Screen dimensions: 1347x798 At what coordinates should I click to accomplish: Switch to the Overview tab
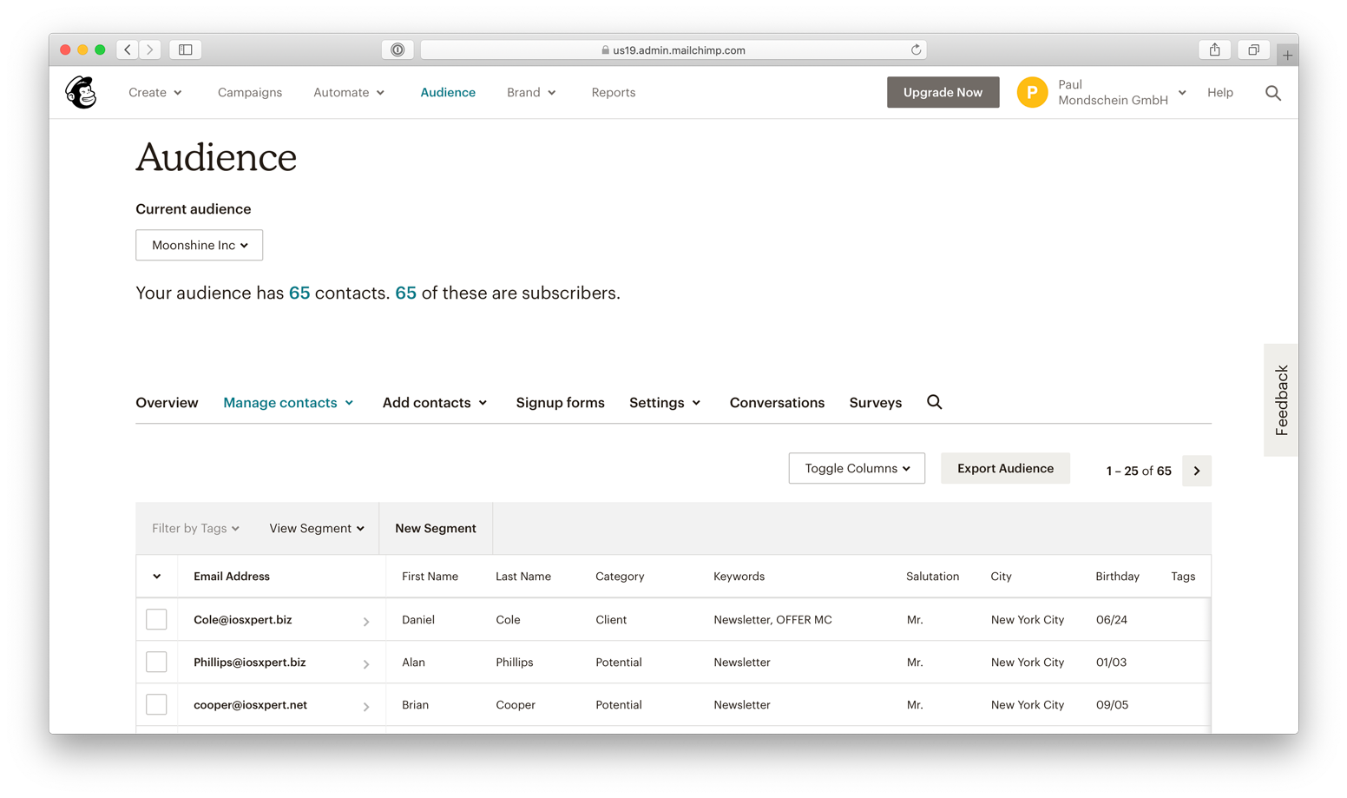(x=167, y=403)
